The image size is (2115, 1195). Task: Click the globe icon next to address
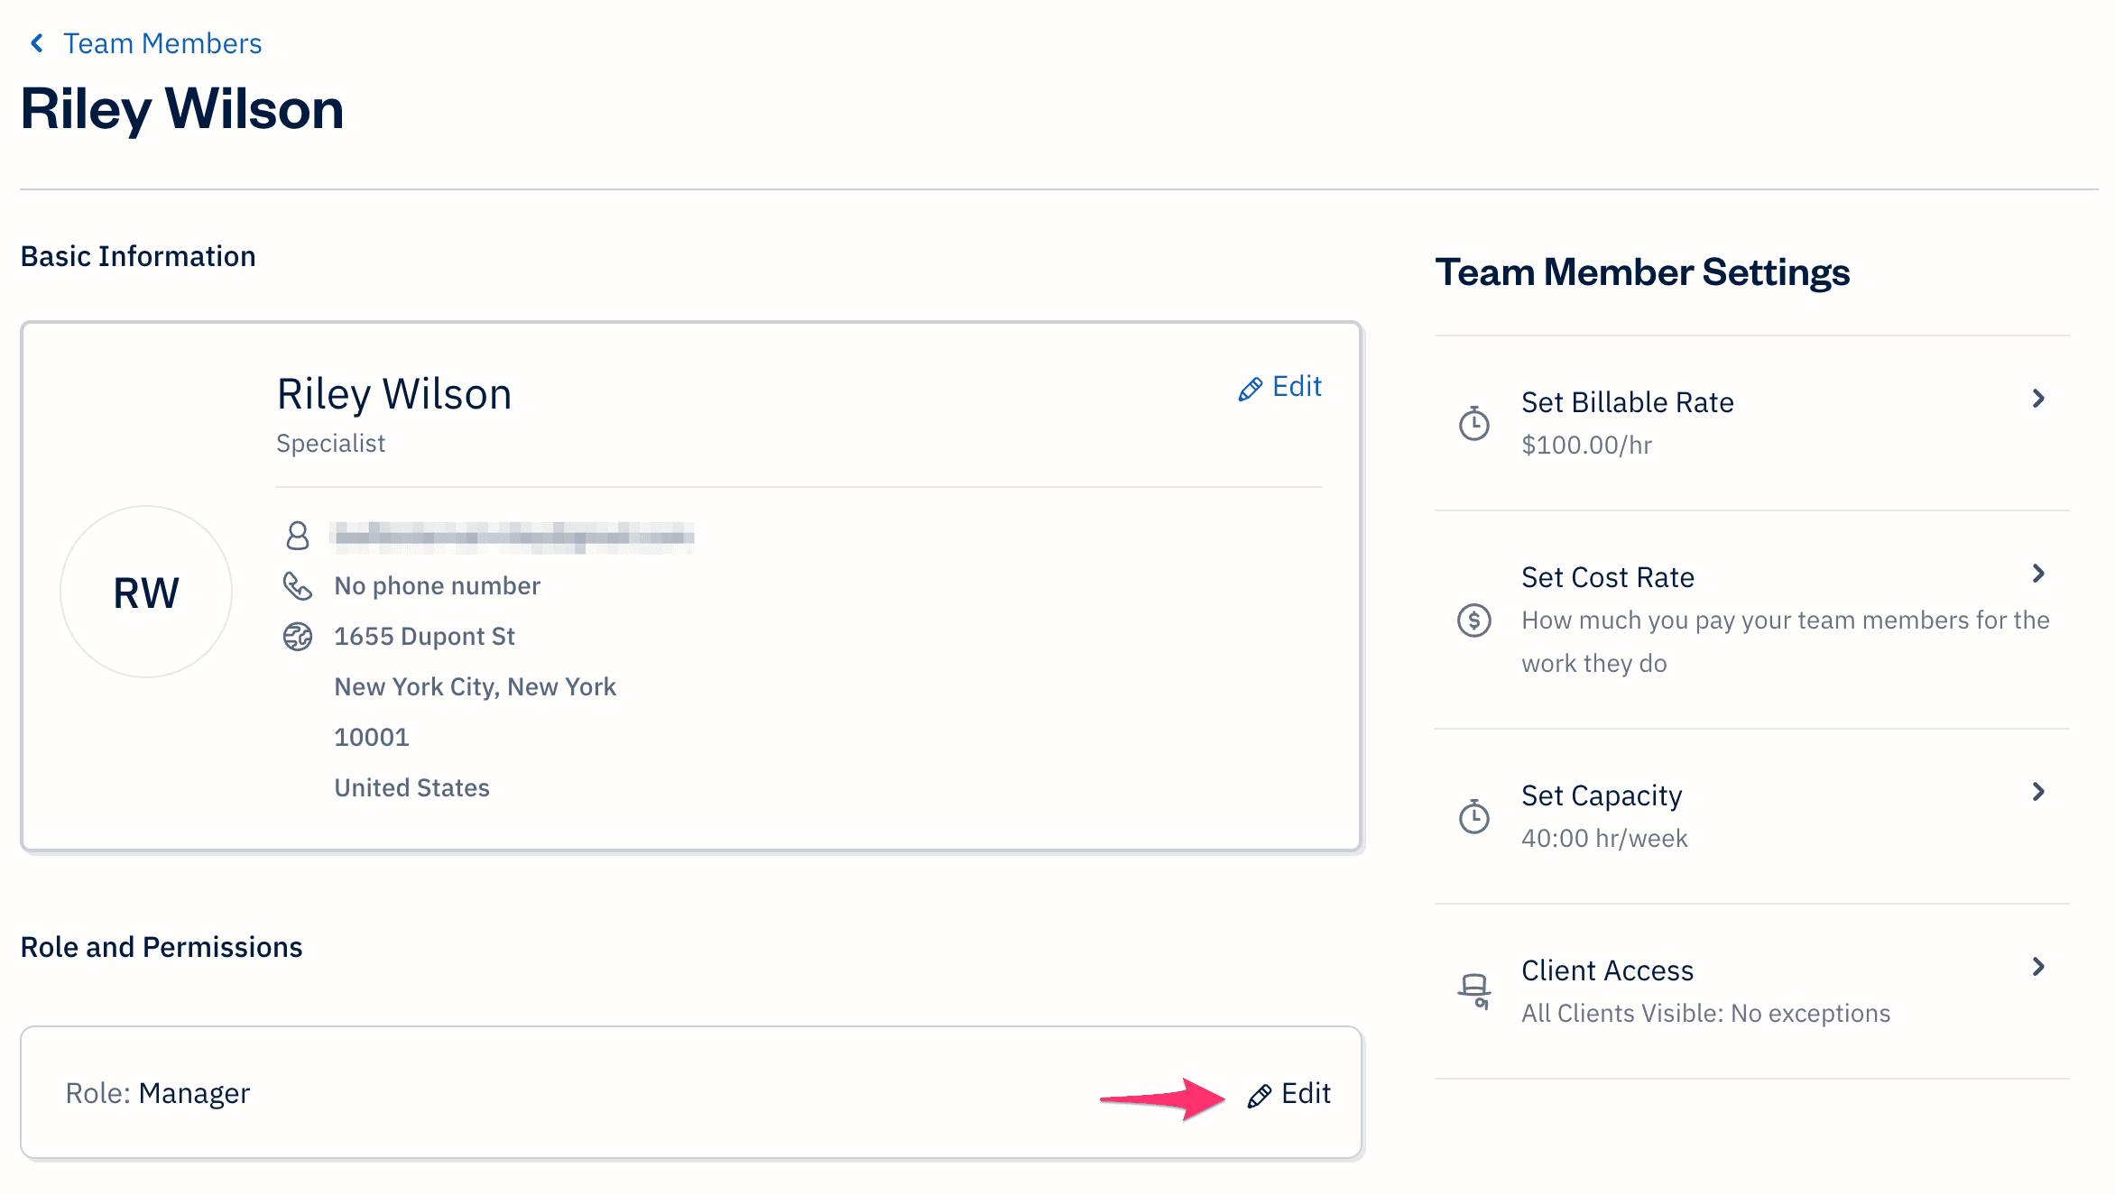click(x=298, y=635)
